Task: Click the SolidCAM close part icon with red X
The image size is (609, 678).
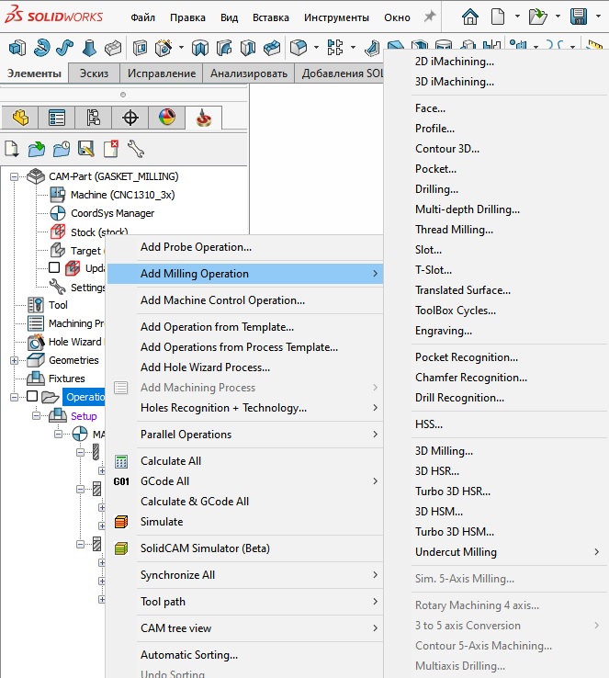Action: coord(111,149)
